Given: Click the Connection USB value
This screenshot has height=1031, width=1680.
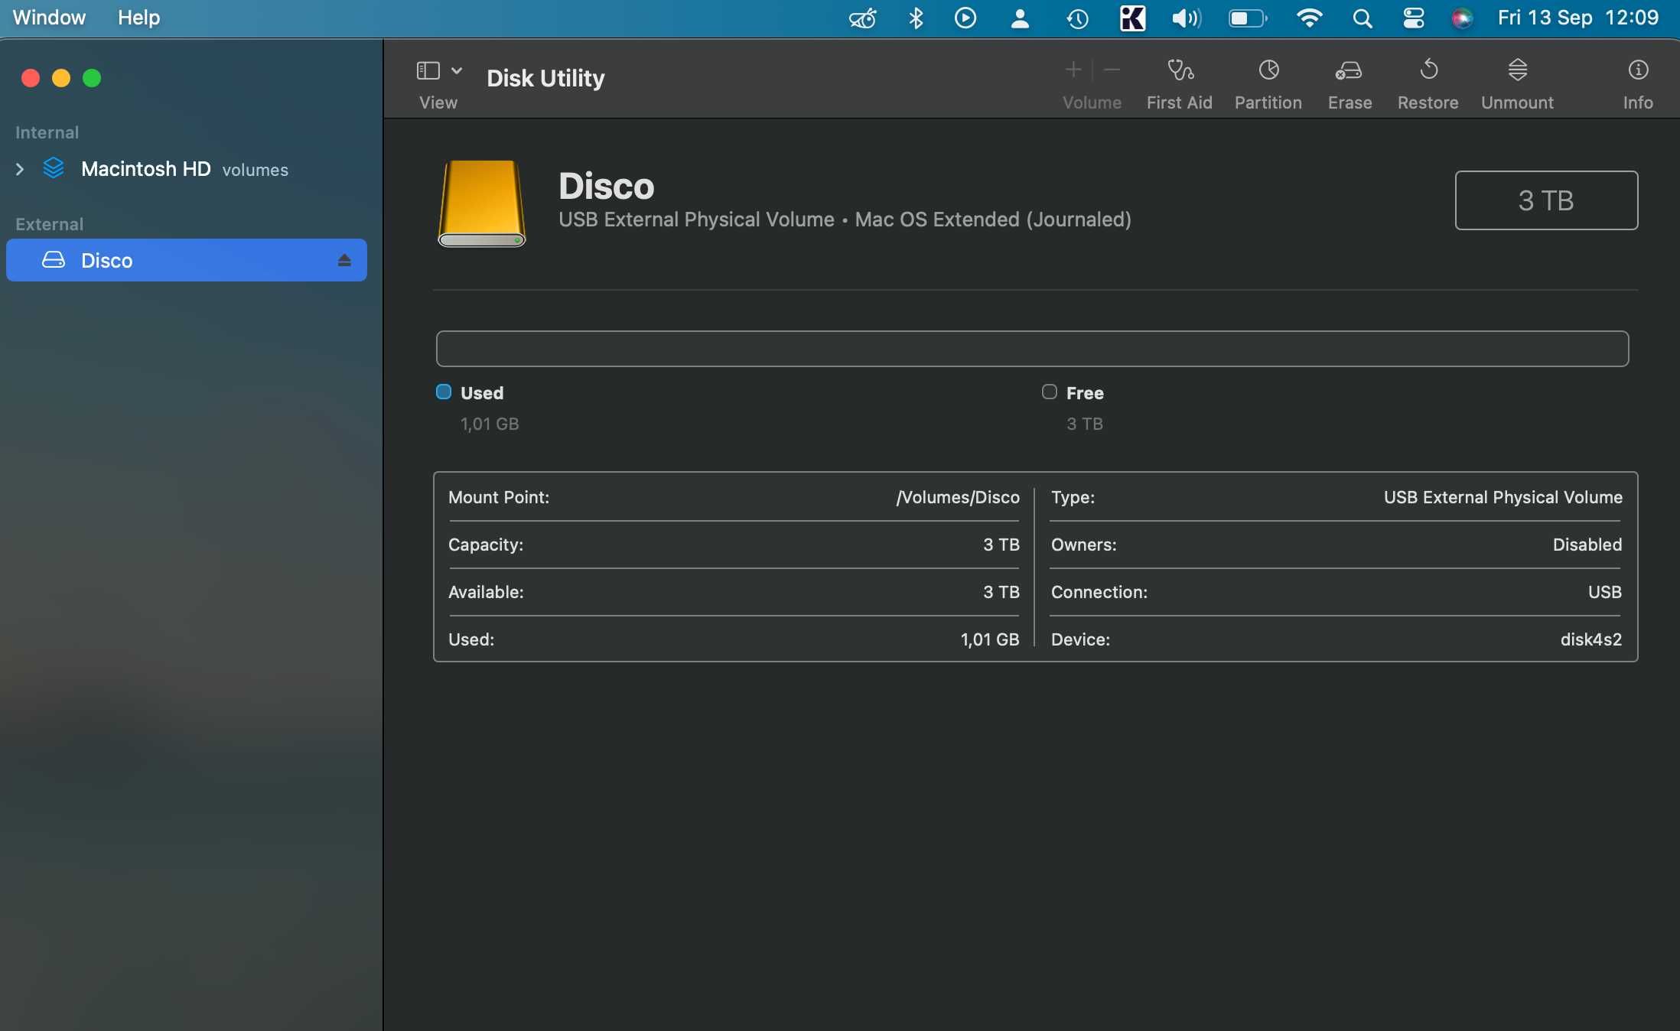Looking at the screenshot, I should coord(1605,592).
